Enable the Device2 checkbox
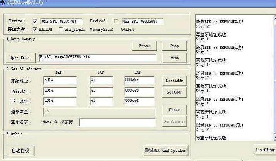 [x=116, y=22]
